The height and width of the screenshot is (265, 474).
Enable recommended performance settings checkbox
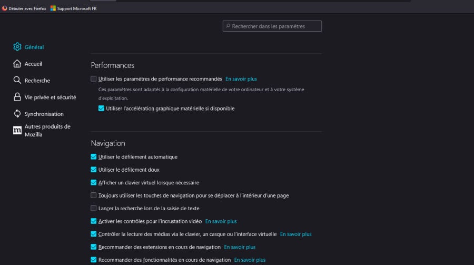tap(94, 79)
